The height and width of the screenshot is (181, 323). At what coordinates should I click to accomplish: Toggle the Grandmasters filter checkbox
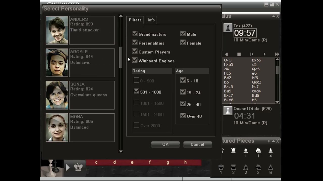click(135, 34)
